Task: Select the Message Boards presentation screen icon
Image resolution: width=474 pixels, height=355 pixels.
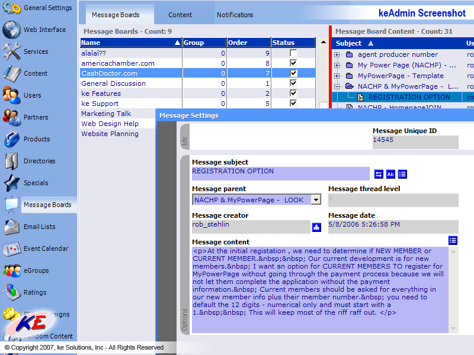Action: pos(11,205)
